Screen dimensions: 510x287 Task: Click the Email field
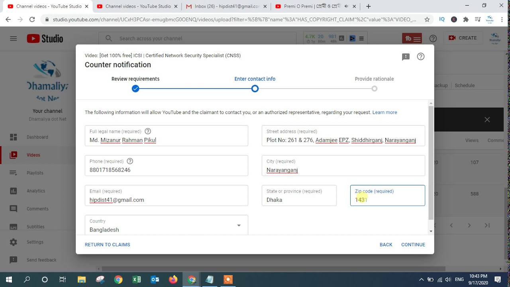tap(167, 195)
